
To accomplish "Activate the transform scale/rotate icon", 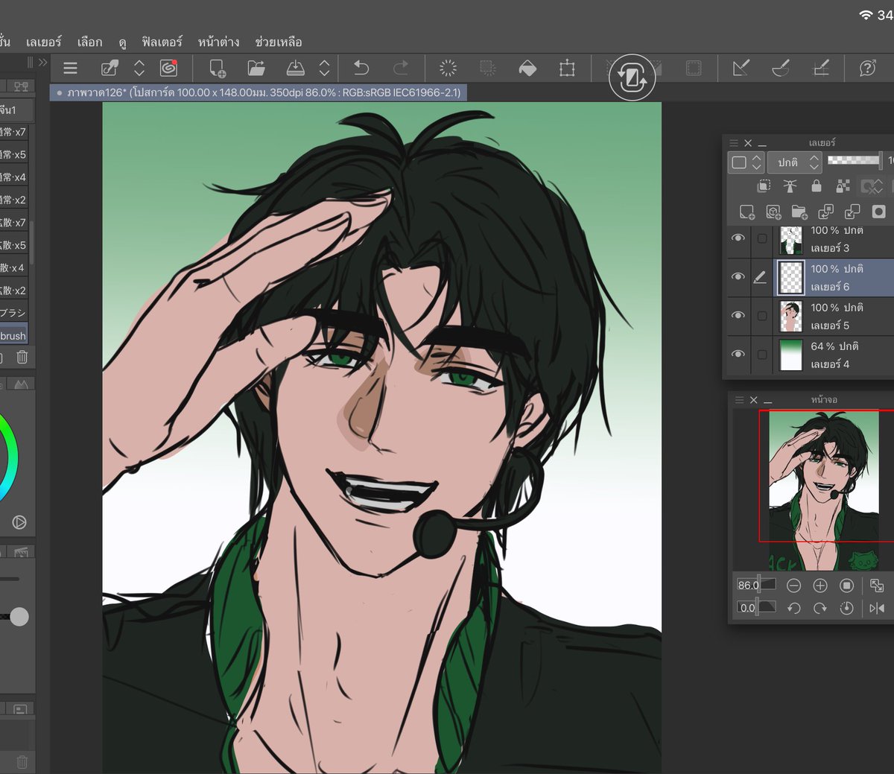I will tap(567, 69).
